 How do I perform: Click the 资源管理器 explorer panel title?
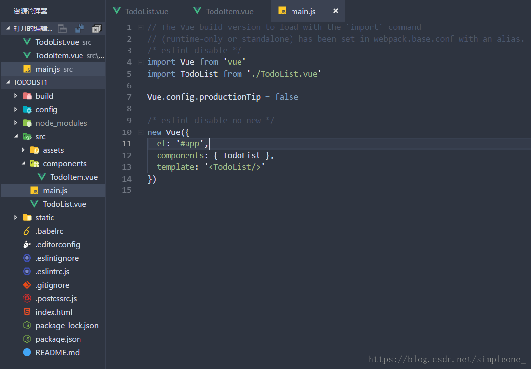tap(30, 11)
